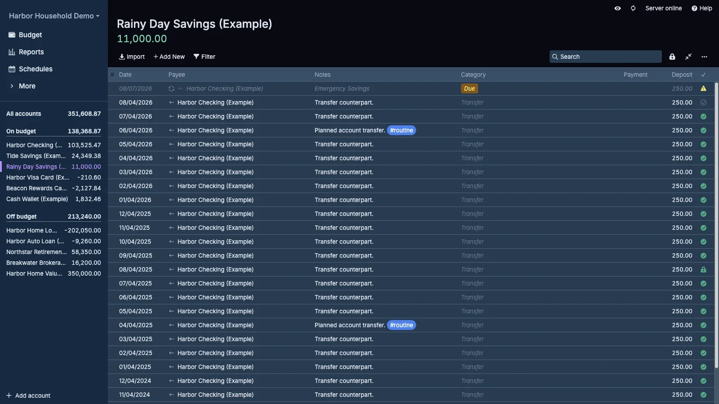The width and height of the screenshot is (719, 404).
Task: Click the recurring schedule icon on 08/07/2026 row
Action: pyautogui.click(x=171, y=88)
